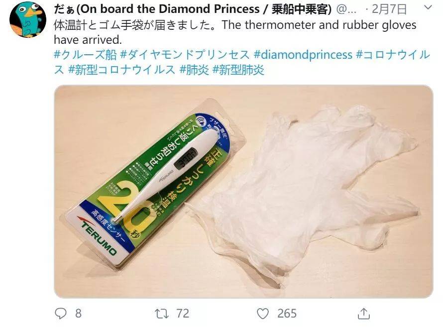Open the #新型コロナウイルス hashtag

click(x=122, y=70)
